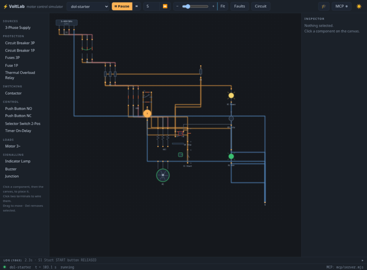The height and width of the screenshot is (270, 367).
Task: Select the KM1 auxiliary contact block
Action: [147, 97]
